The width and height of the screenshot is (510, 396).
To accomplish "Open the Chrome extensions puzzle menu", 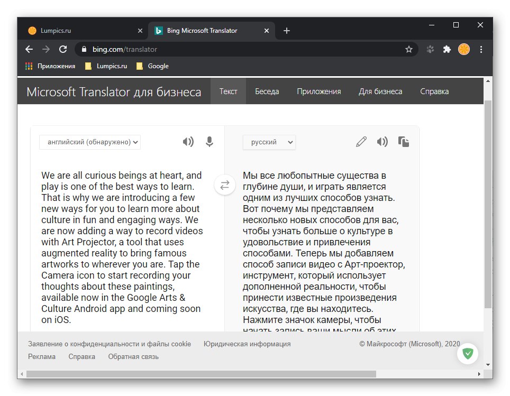I will pyautogui.click(x=447, y=49).
